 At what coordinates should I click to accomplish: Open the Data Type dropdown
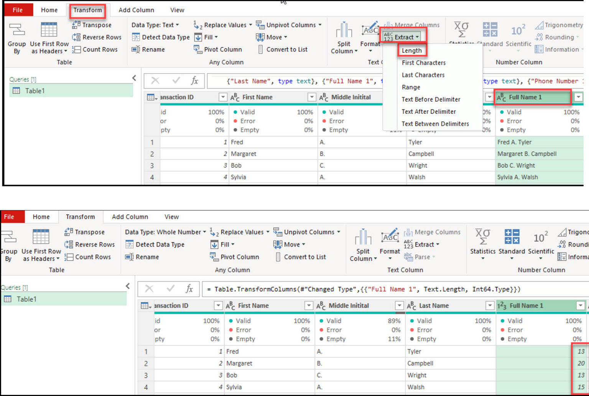155,25
